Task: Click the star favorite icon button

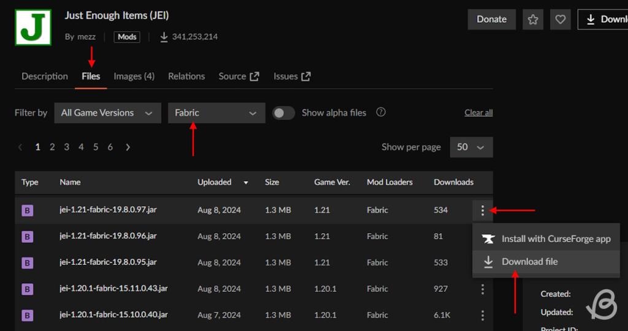Action: pyautogui.click(x=533, y=19)
